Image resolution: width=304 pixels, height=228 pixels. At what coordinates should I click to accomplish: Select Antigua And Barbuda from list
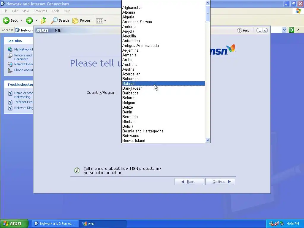[x=163, y=45]
